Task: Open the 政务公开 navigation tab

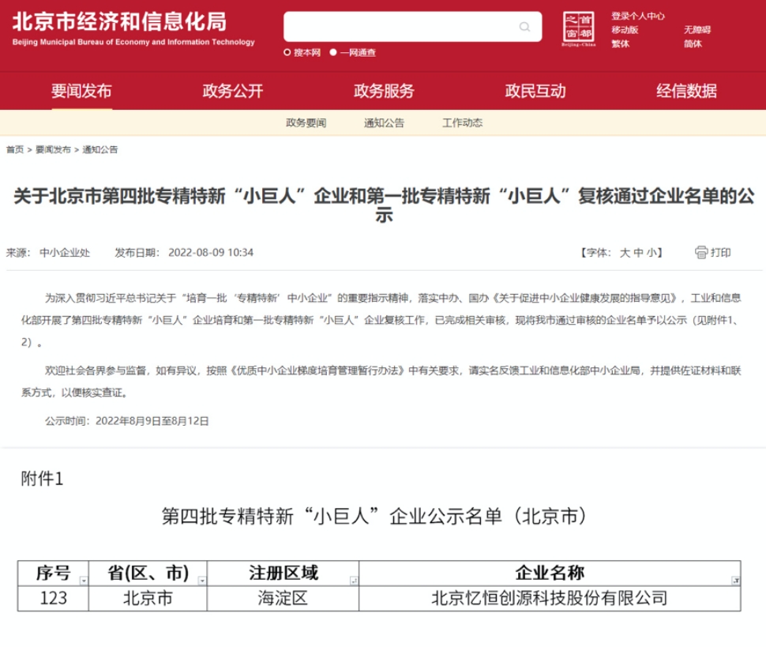Action: click(232, 91)
